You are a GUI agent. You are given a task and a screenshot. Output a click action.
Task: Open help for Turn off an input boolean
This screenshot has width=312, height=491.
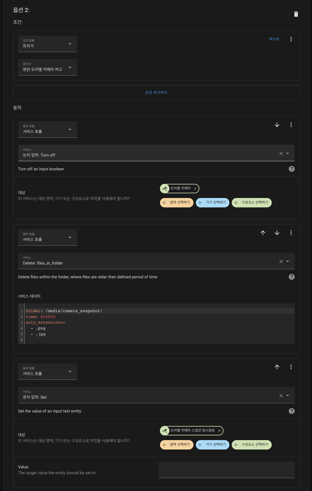pyautogui.click(x=291, y=169)
